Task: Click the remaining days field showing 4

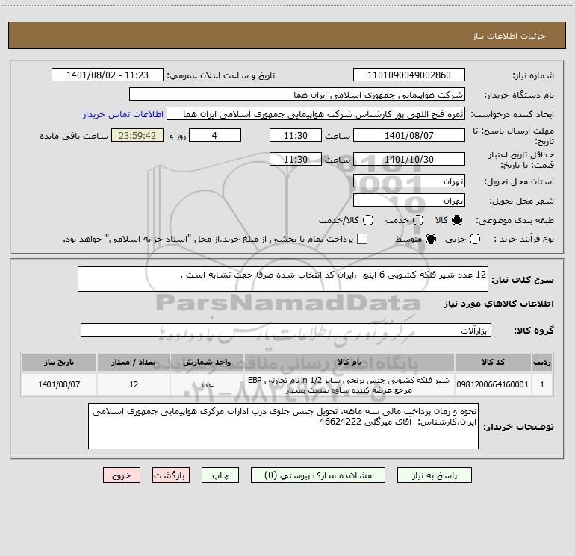Action: pos(215,135)
